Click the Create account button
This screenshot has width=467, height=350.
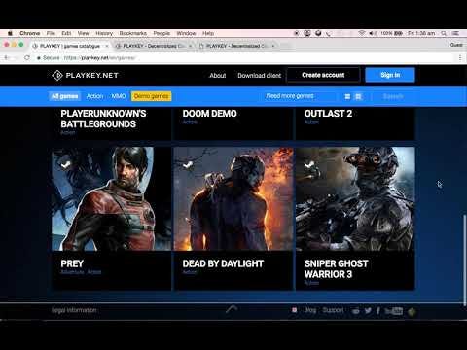[x=323, y=75]
